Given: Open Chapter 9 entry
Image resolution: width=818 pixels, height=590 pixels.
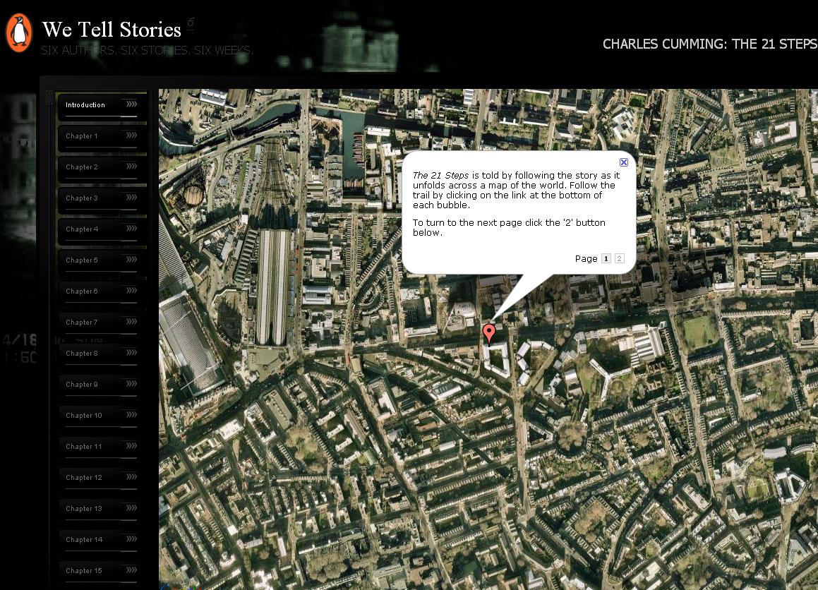Looking at the screenshot, I should (x=82, y=385).
